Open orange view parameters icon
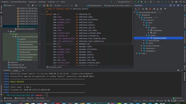 tap(47, 5)
